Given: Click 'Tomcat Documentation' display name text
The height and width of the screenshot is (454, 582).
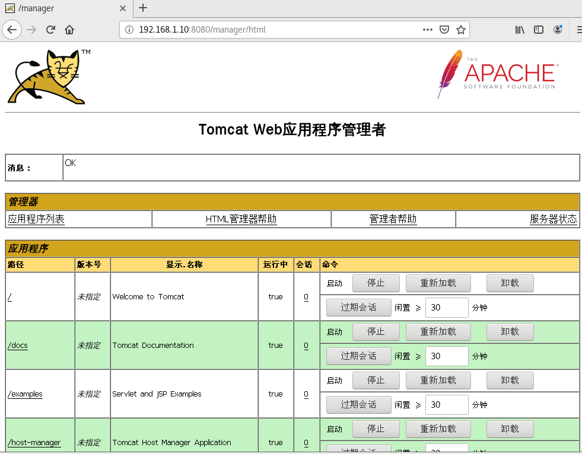Looking at the screenshot, I should pyautogui.click(x=153, y=346).
